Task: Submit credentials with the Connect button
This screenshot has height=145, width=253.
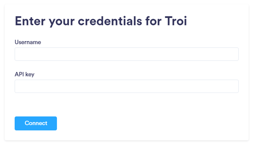Action: pos(36,123)
